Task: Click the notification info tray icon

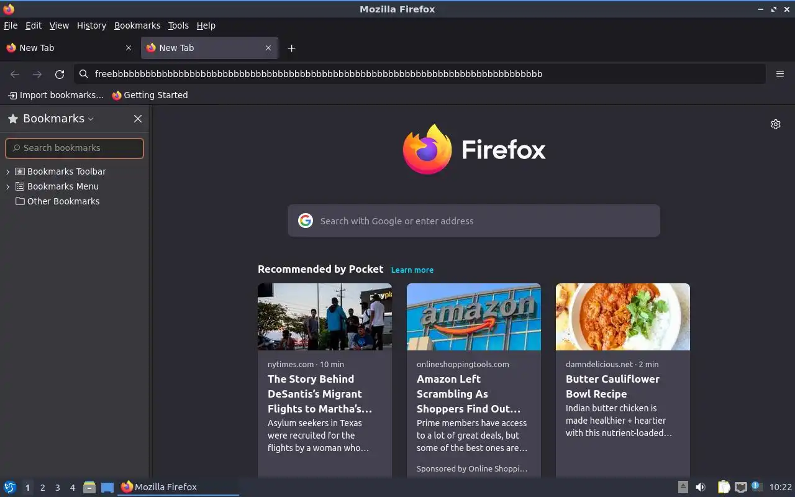Action: coord(756,486)
